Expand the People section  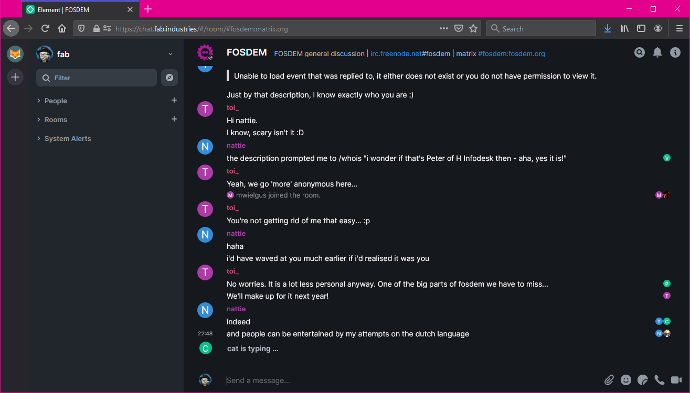(x=56, y=101)
